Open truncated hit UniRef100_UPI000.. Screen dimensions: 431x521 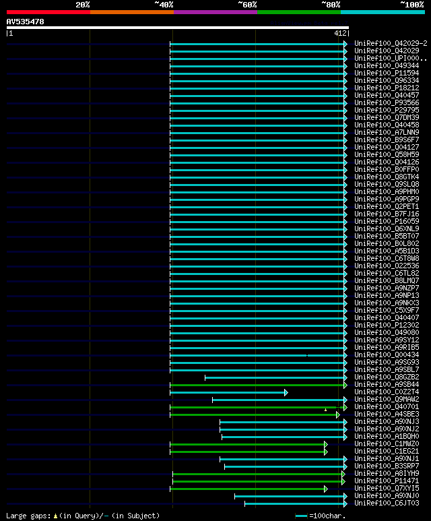(391, 58)
